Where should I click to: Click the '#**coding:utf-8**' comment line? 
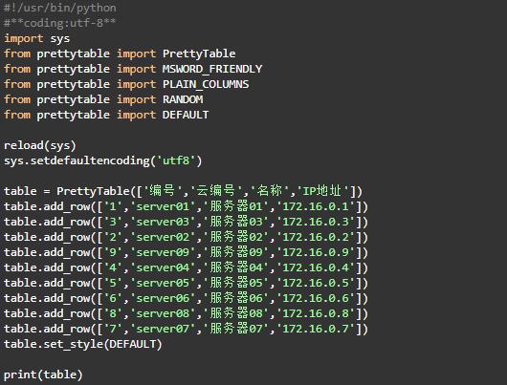point(60,23)
